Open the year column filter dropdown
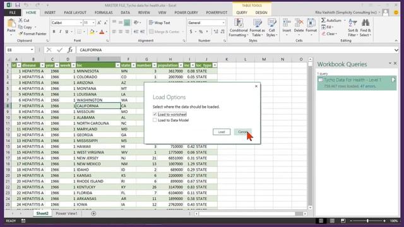The height and width of the screenshot is (227, 404). point(57,66)
